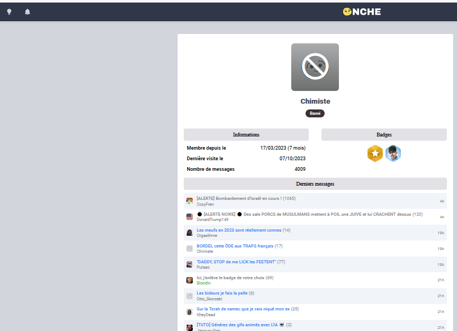The width and height of the screenshot is (457, 331).
Task: Click the Derniers messages header
Action: (x=315, y=183)
